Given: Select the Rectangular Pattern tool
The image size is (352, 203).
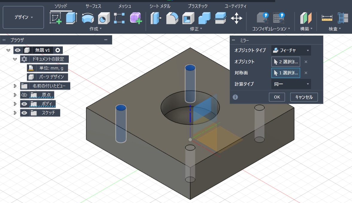Looking at the screenshot, I should coord(119,18).
